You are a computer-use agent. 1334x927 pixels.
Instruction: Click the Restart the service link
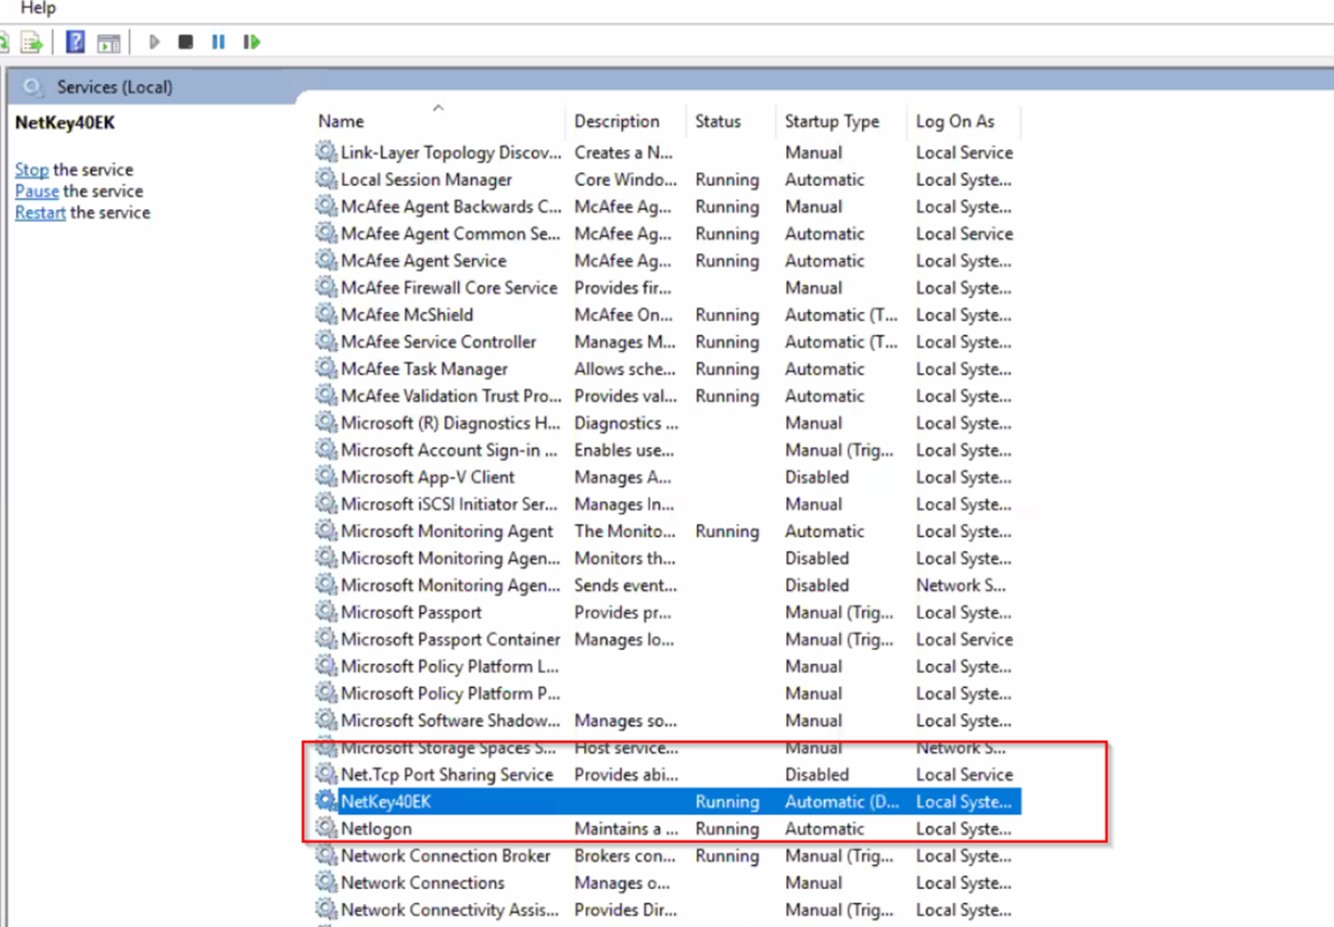[x=40, y=213]
